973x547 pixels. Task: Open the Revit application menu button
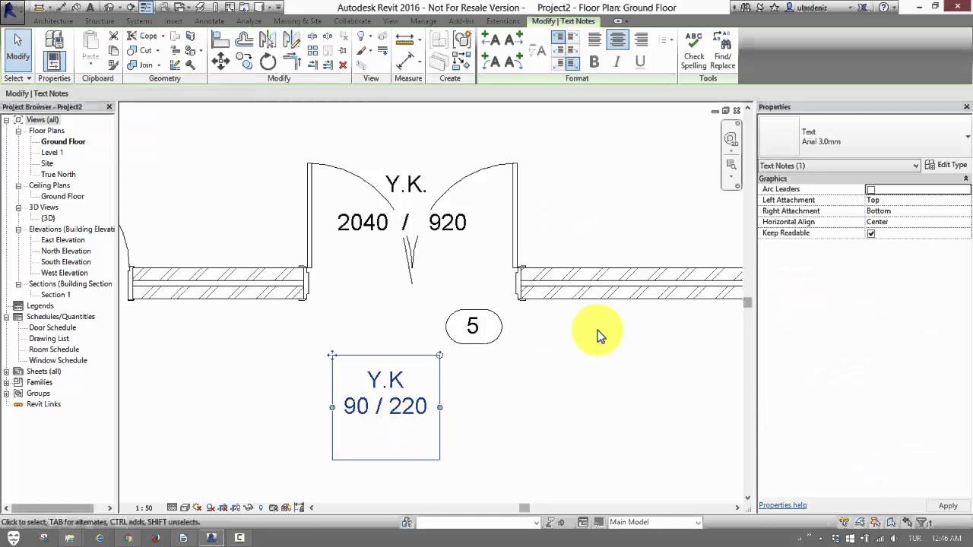(12, 11)
